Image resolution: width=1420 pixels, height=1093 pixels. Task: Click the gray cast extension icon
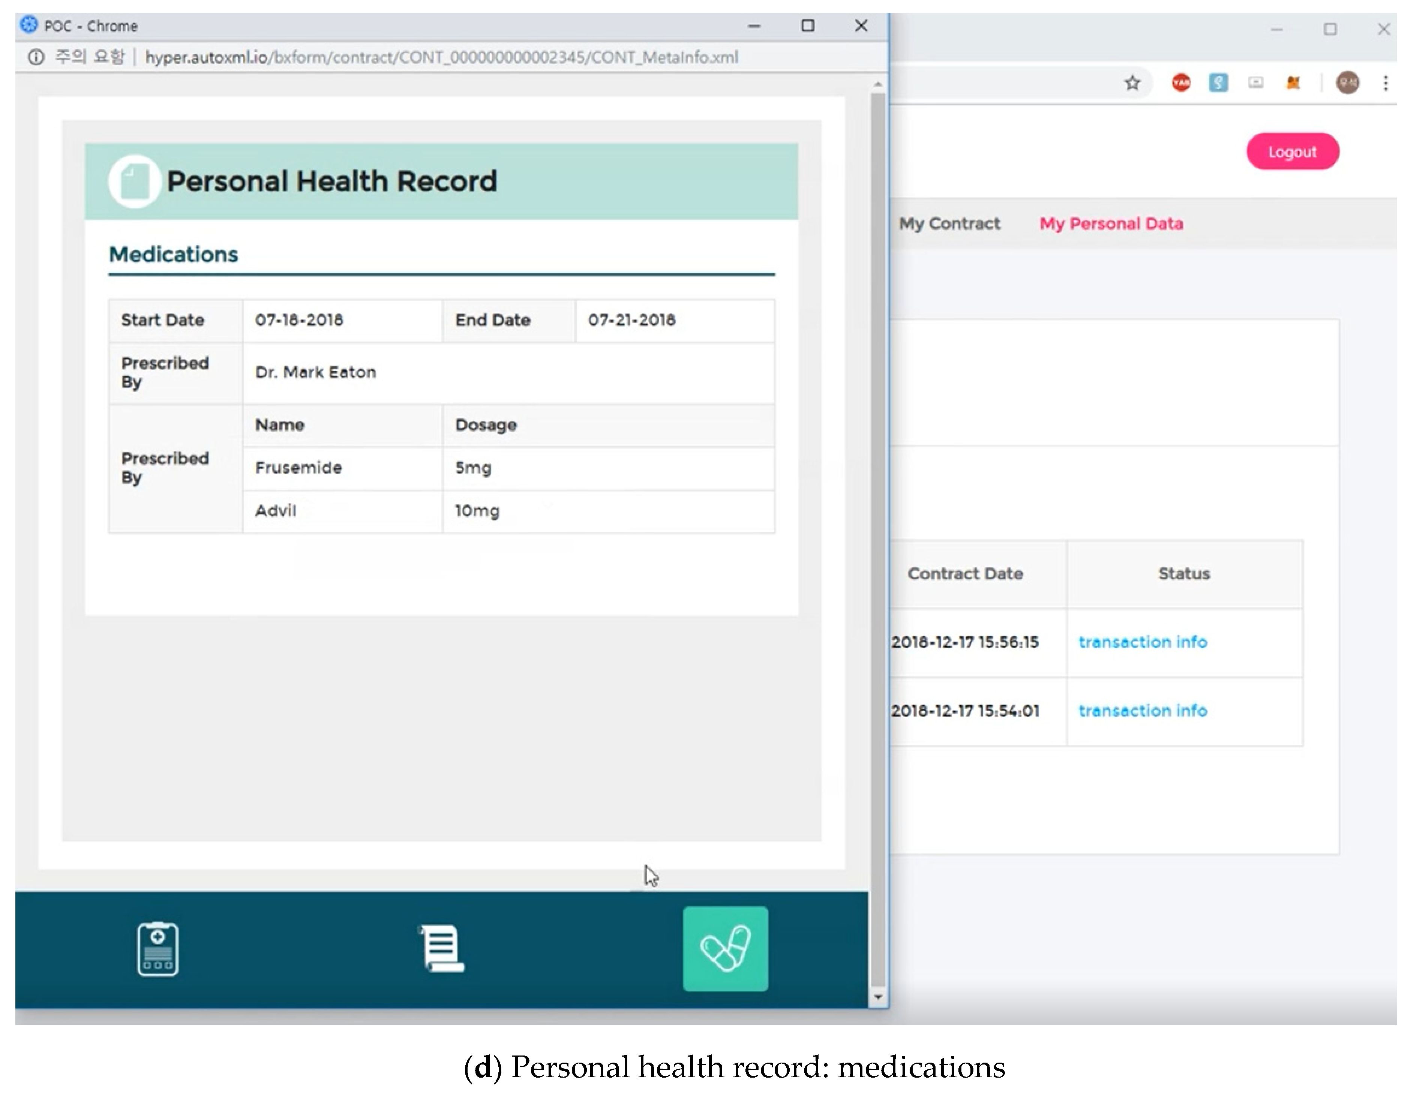pyautogui.click(x=1255, y=83)
